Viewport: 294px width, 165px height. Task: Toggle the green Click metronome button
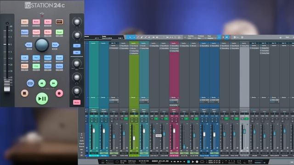(x=36, y=66)
